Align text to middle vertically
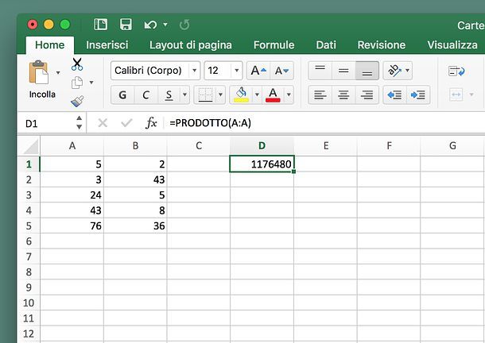 click(x=343, y=71)
